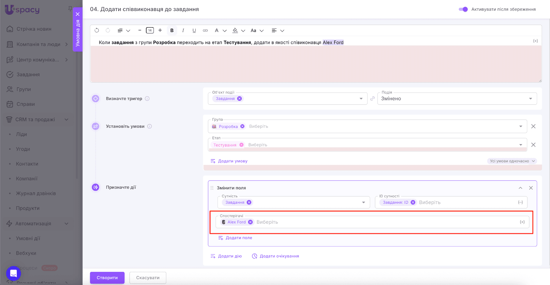Expand the Група condition dropdown
This screenshot has width=550, height=285.
520,126
